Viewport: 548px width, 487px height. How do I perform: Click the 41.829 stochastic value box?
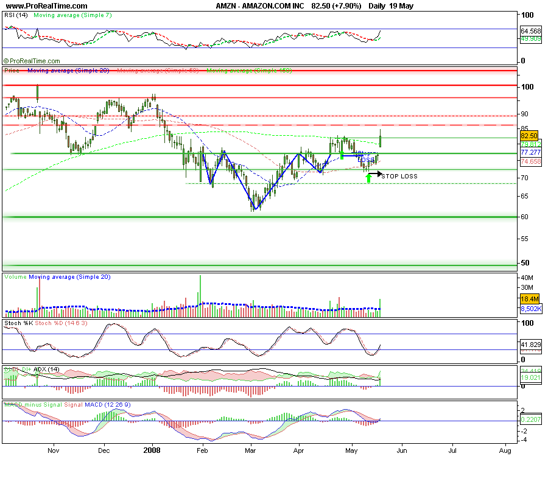click(x=530, y=345)
